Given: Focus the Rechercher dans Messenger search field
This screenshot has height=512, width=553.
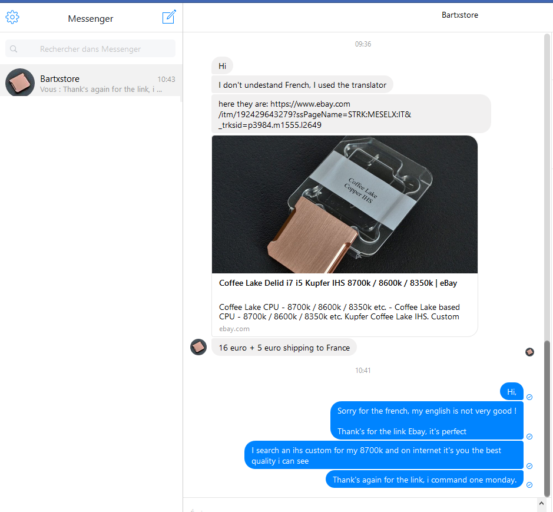Looking at the screenshot, I should pyautogui.click(x=90, y=49).
